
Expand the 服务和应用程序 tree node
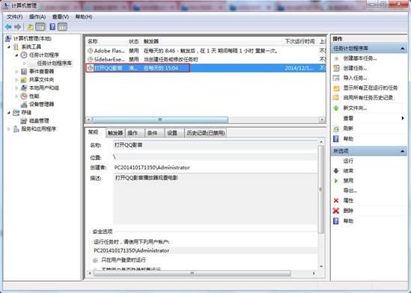click(9, 129)
